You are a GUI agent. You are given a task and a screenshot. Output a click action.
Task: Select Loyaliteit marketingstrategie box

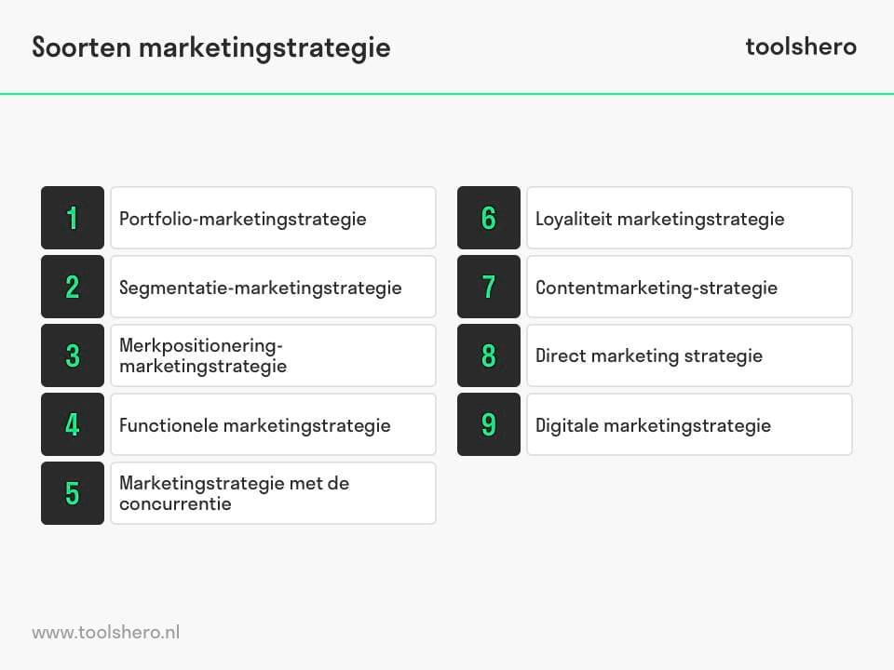(689, 218)
